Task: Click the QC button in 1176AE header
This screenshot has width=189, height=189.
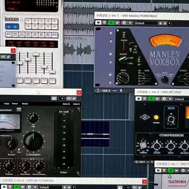Action: [x=135, y=187]
